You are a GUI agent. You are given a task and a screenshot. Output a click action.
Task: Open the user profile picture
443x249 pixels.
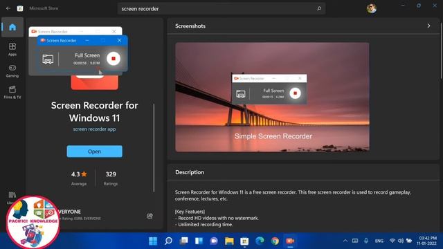tap(372, 8)
